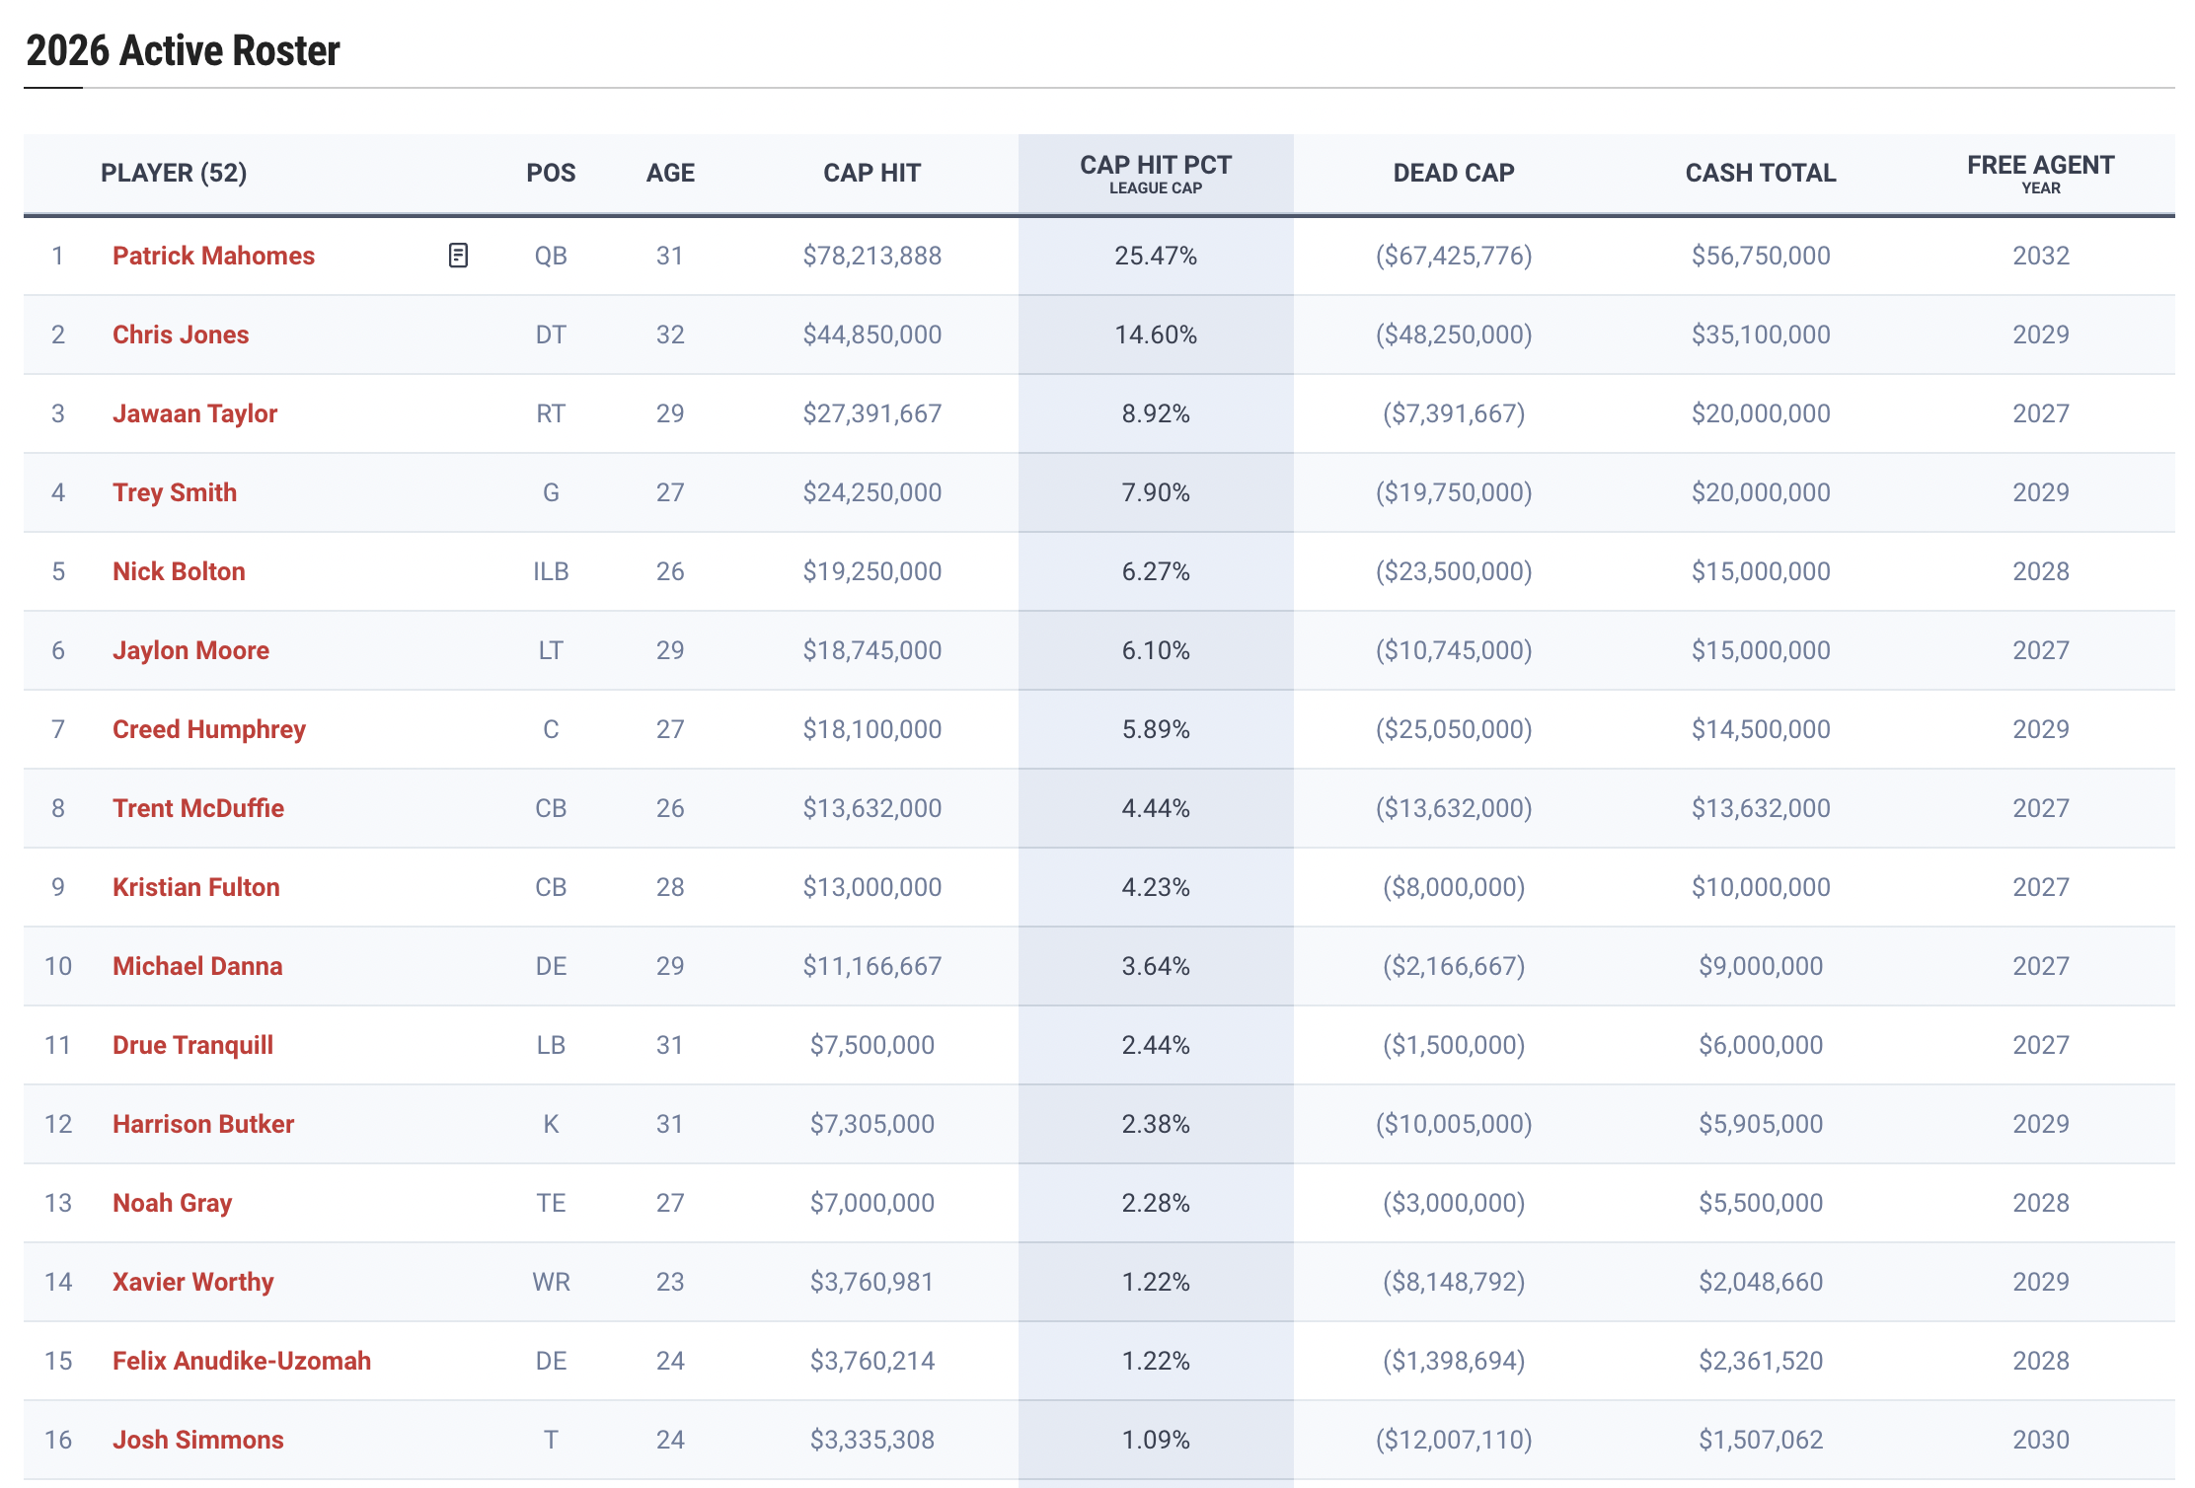The height and width of the screenshot is (1488, 2195).
Task: Open Trey Smith player link
Action: click(x=175, y=492)
